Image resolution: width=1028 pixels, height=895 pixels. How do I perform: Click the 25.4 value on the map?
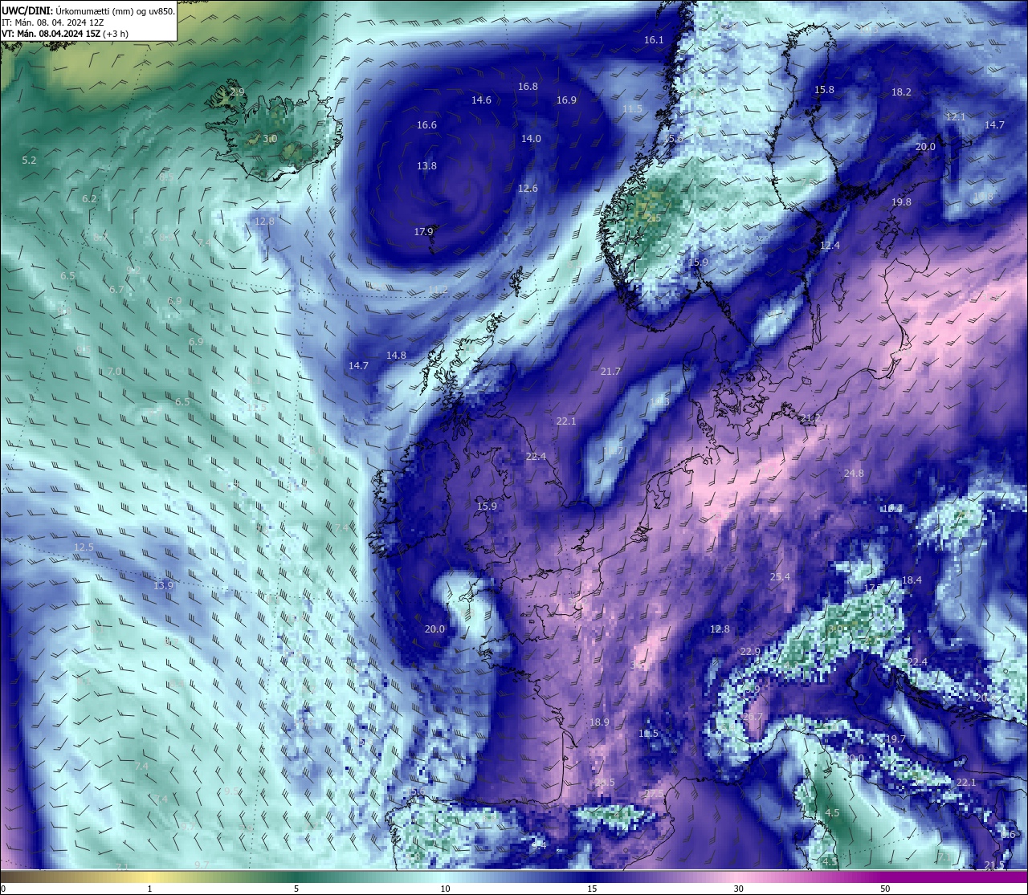tap(780, 577)
